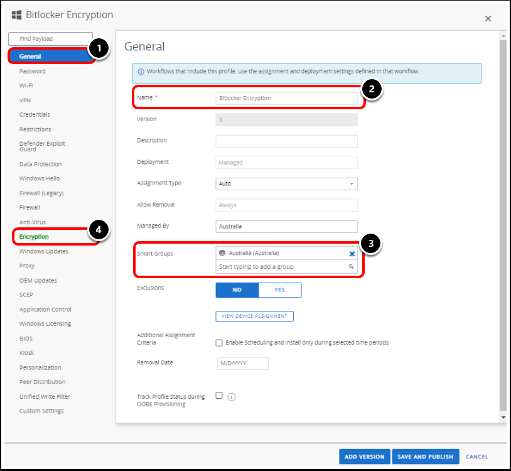Click the magnifier icon in the add-group field
511x471 pixels.
(351, 267)
